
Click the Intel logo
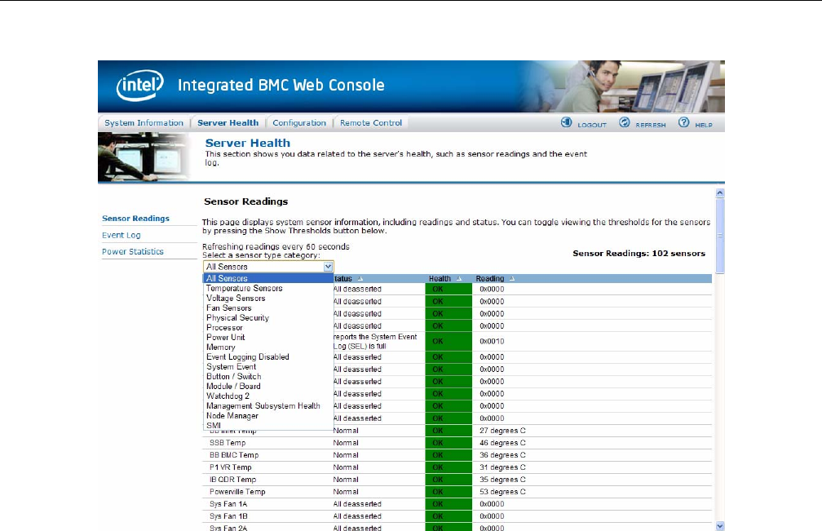click(x=140, y=86)
